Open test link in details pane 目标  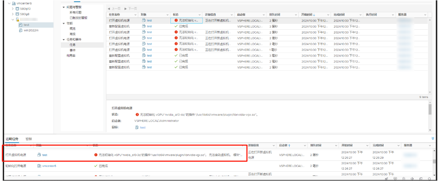pos(143,127)
